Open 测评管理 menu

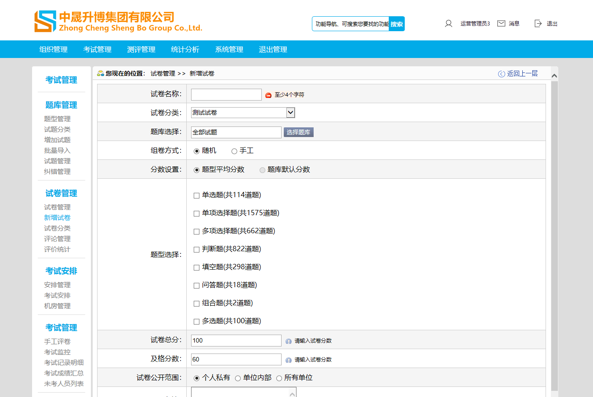coord(141,50)
